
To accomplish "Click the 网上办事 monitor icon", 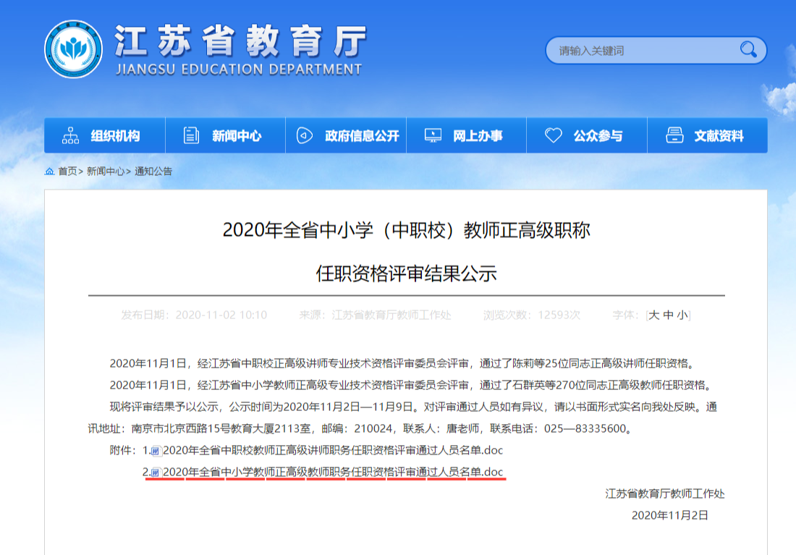I will pos(433,135).
